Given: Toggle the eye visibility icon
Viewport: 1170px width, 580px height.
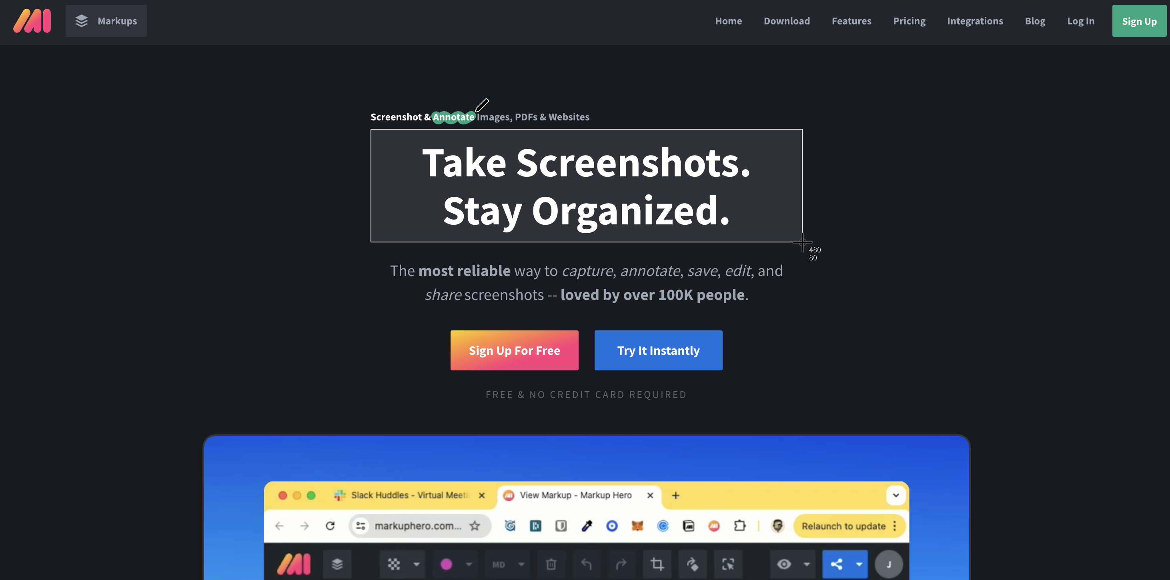Looking at the screenshot, I should (x=783, y=564).
